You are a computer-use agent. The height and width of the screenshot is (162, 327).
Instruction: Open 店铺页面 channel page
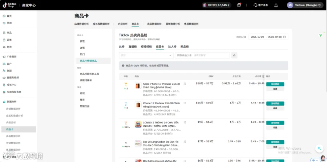84,106
